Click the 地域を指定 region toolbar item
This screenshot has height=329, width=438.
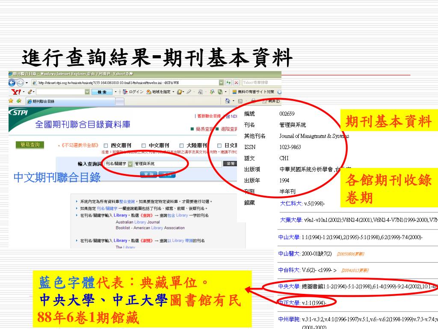click(158, 92)
